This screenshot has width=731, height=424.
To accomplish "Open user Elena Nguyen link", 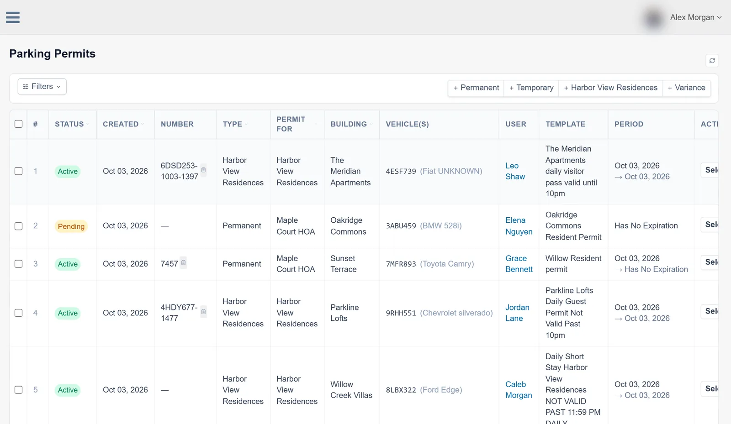I will pyautogui.click(x=519, y=226).
